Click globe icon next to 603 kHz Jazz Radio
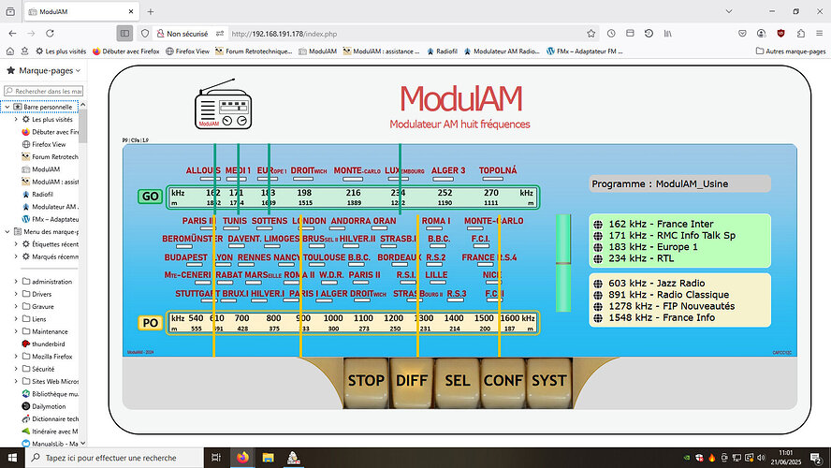831x468 pixels. coord(598,284)
